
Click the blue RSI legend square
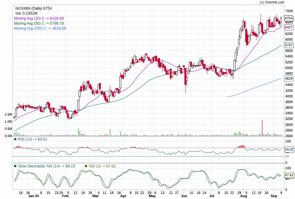15,139
